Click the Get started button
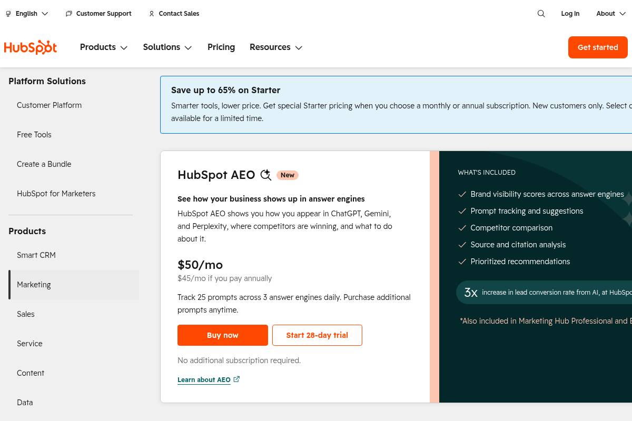 pos(598,47)
